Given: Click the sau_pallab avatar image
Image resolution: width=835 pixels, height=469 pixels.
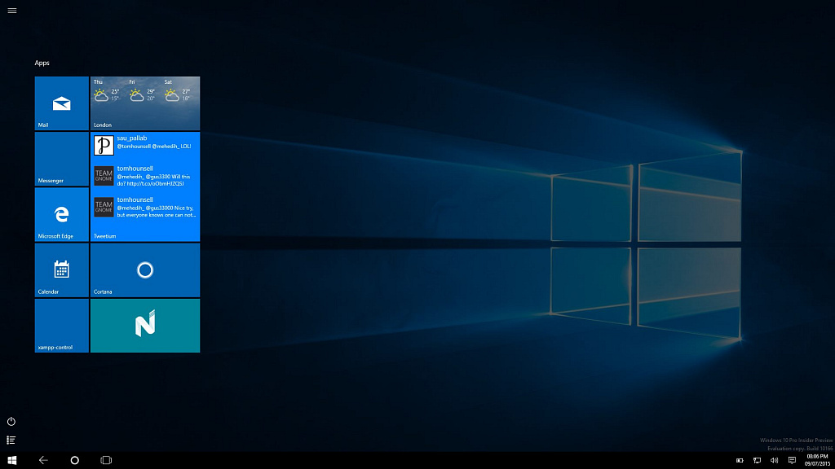Looking at the screenshot, I should click(x=104, y=145).
